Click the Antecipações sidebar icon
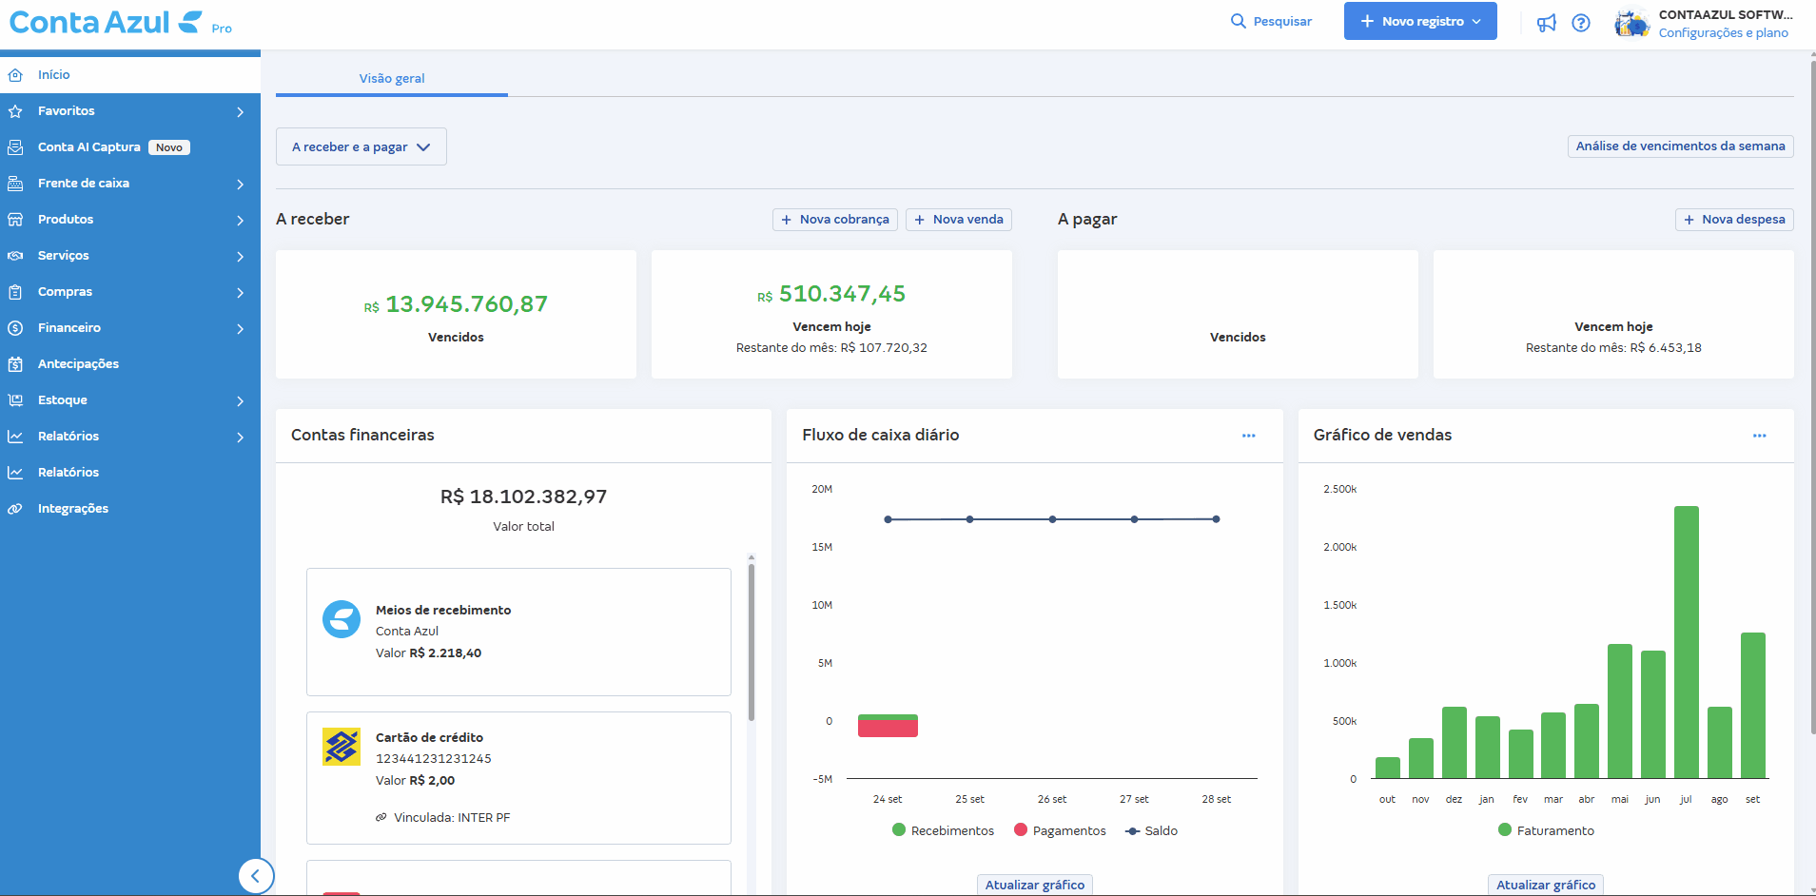Image resolution: width=1816 pixels, height=896 pixels. coord(15,364)
